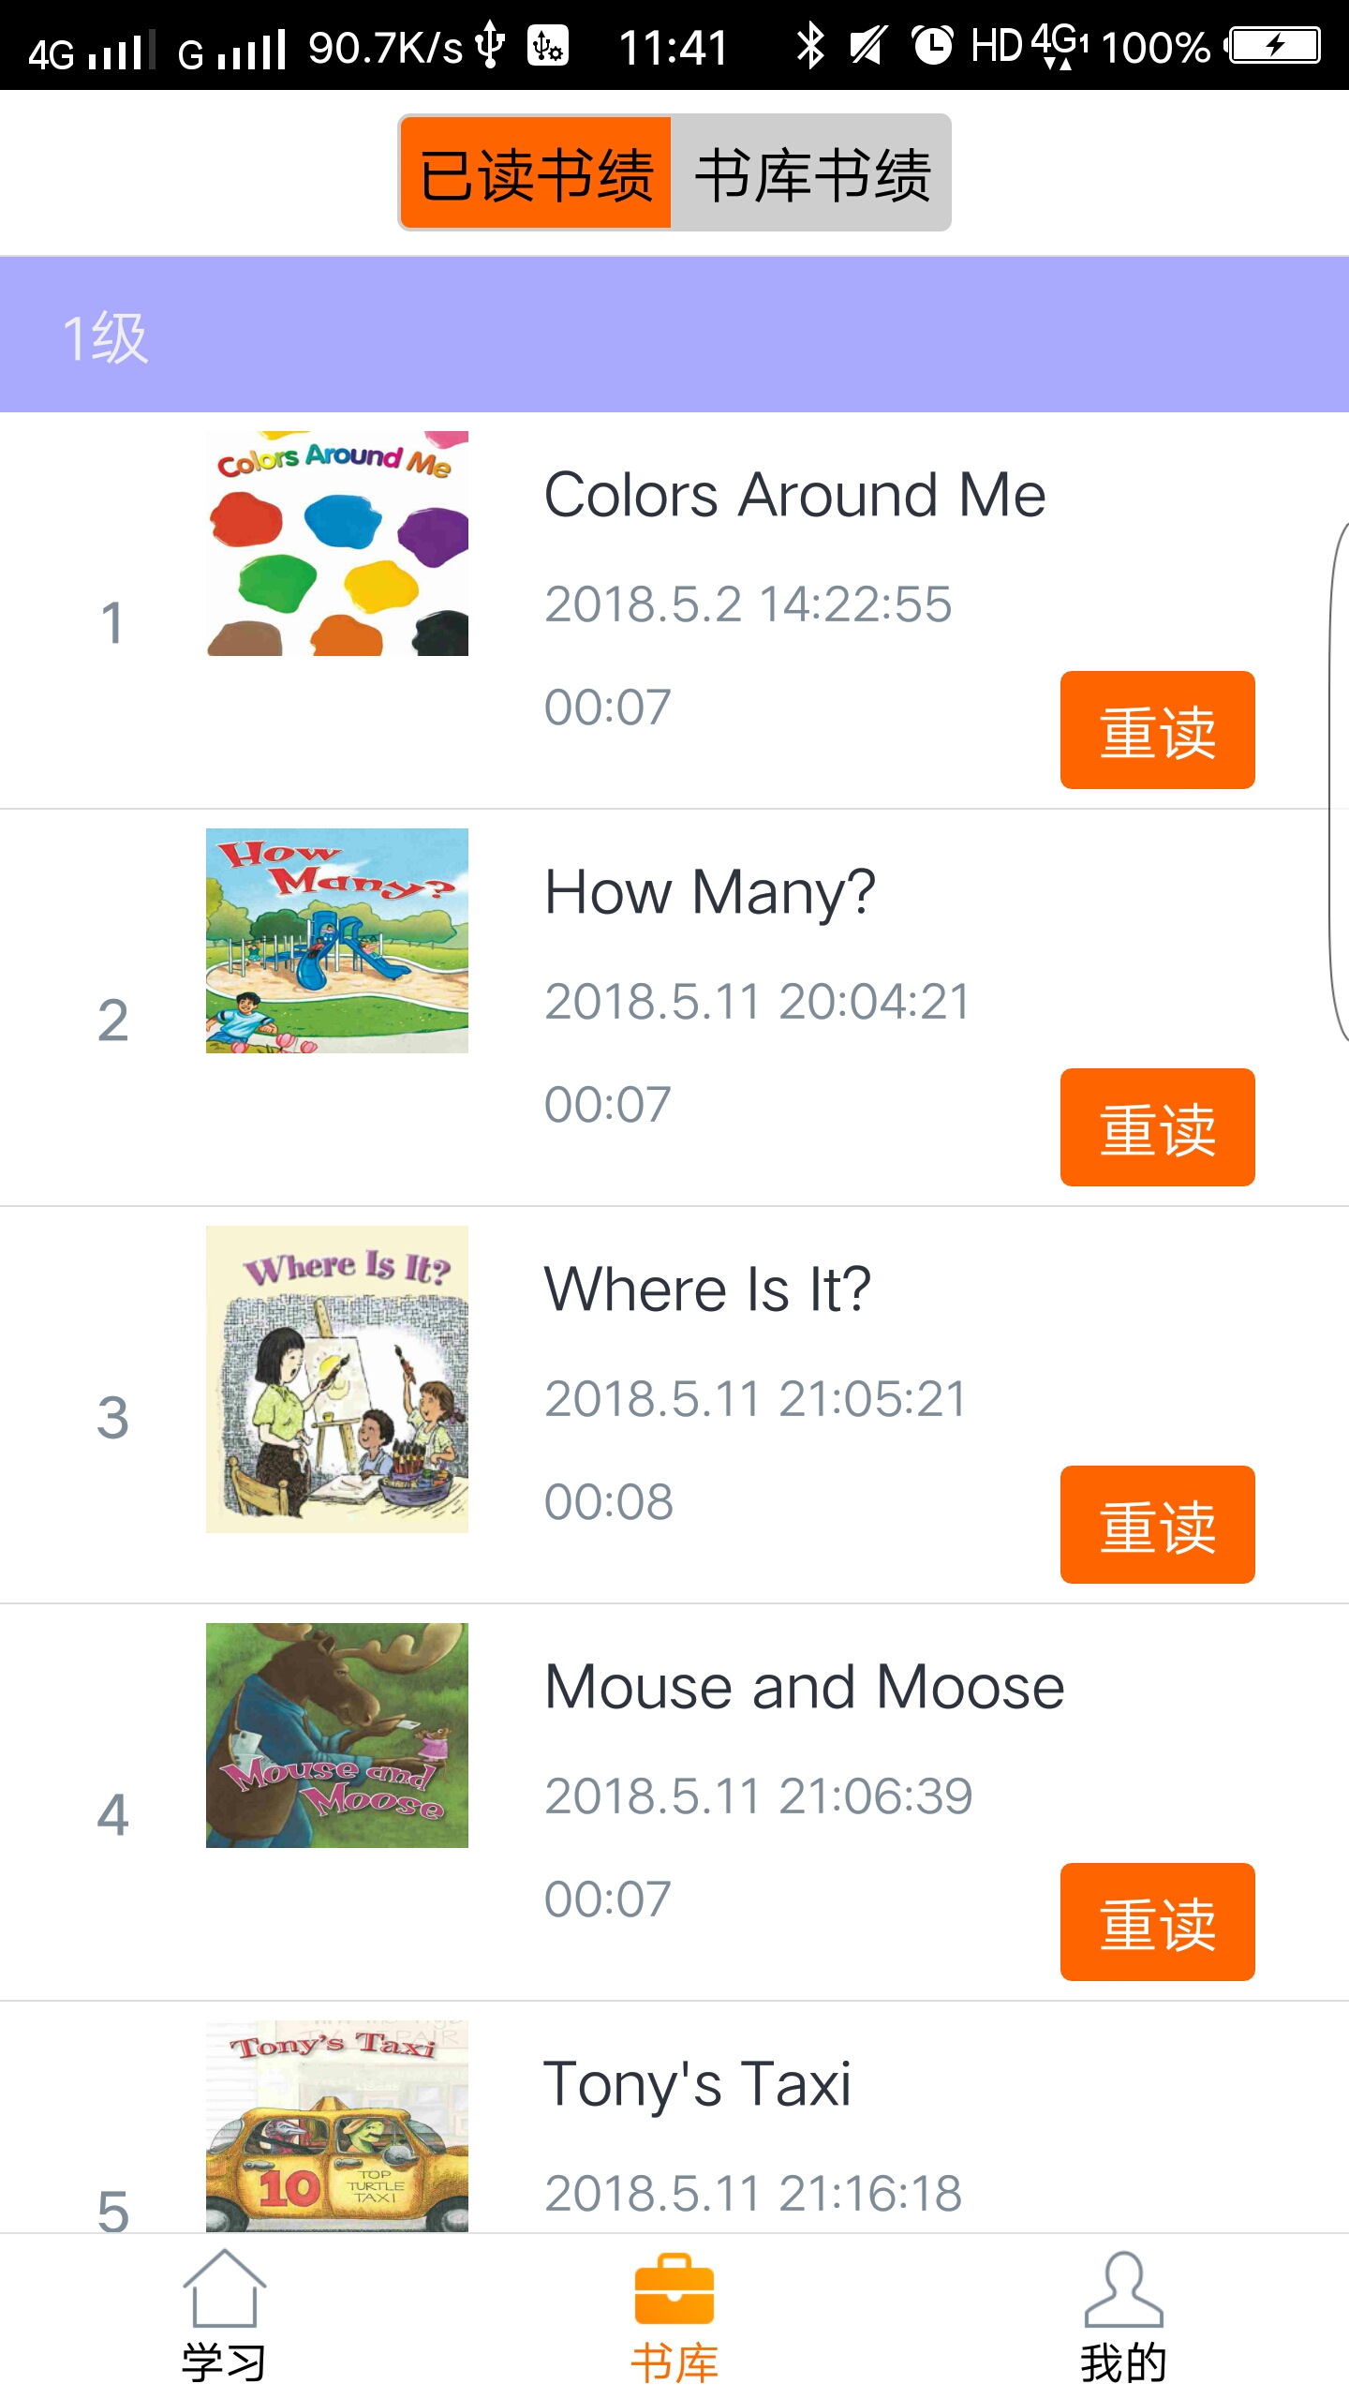This screenshot has height=2399, width=1349.
Task: Open the How Many? cover thumbnail
Action: [x=337, y=941]
